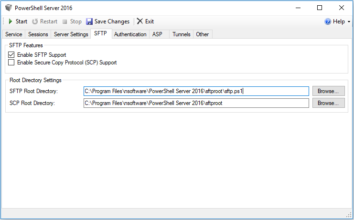This screenshot has width=354, height=220.
Task: Click the SFTP Features group label
Action: click(x=26, y=45)
